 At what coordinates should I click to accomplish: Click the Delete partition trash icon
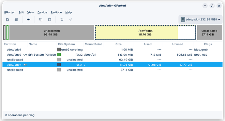[16, 20]
